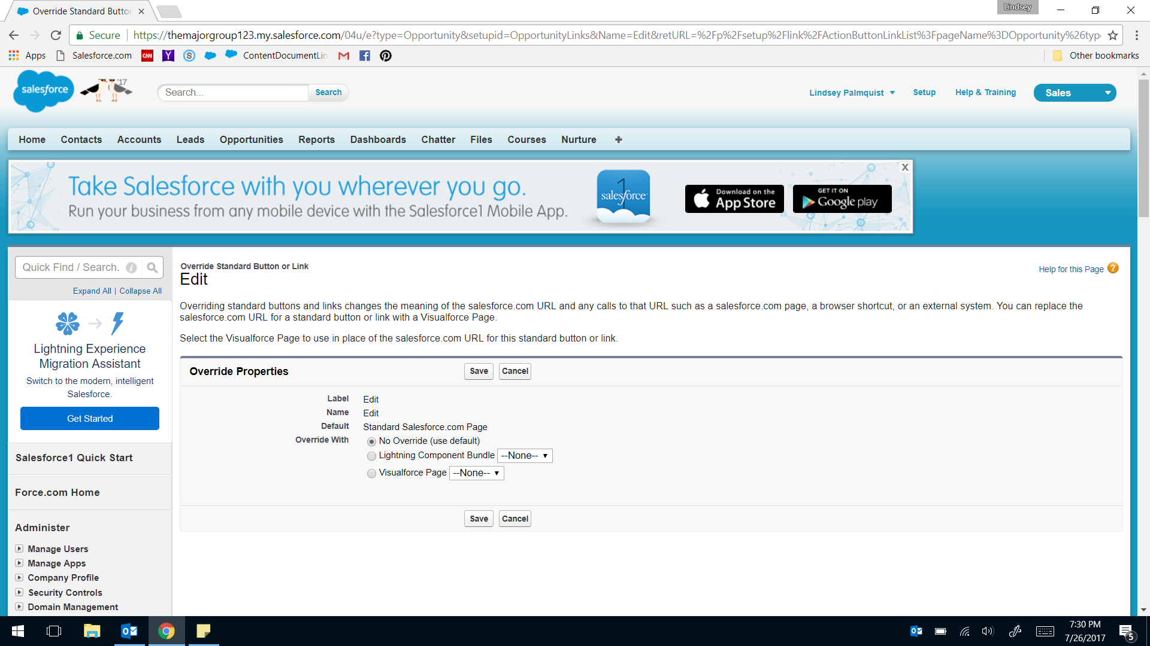Bookmark this page with the star icon

coord(1113,35)
